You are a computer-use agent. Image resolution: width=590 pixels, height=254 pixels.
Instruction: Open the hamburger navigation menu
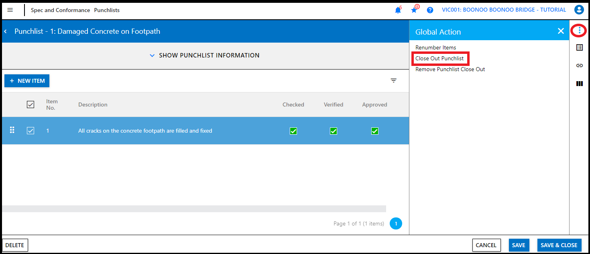point(10,10)
